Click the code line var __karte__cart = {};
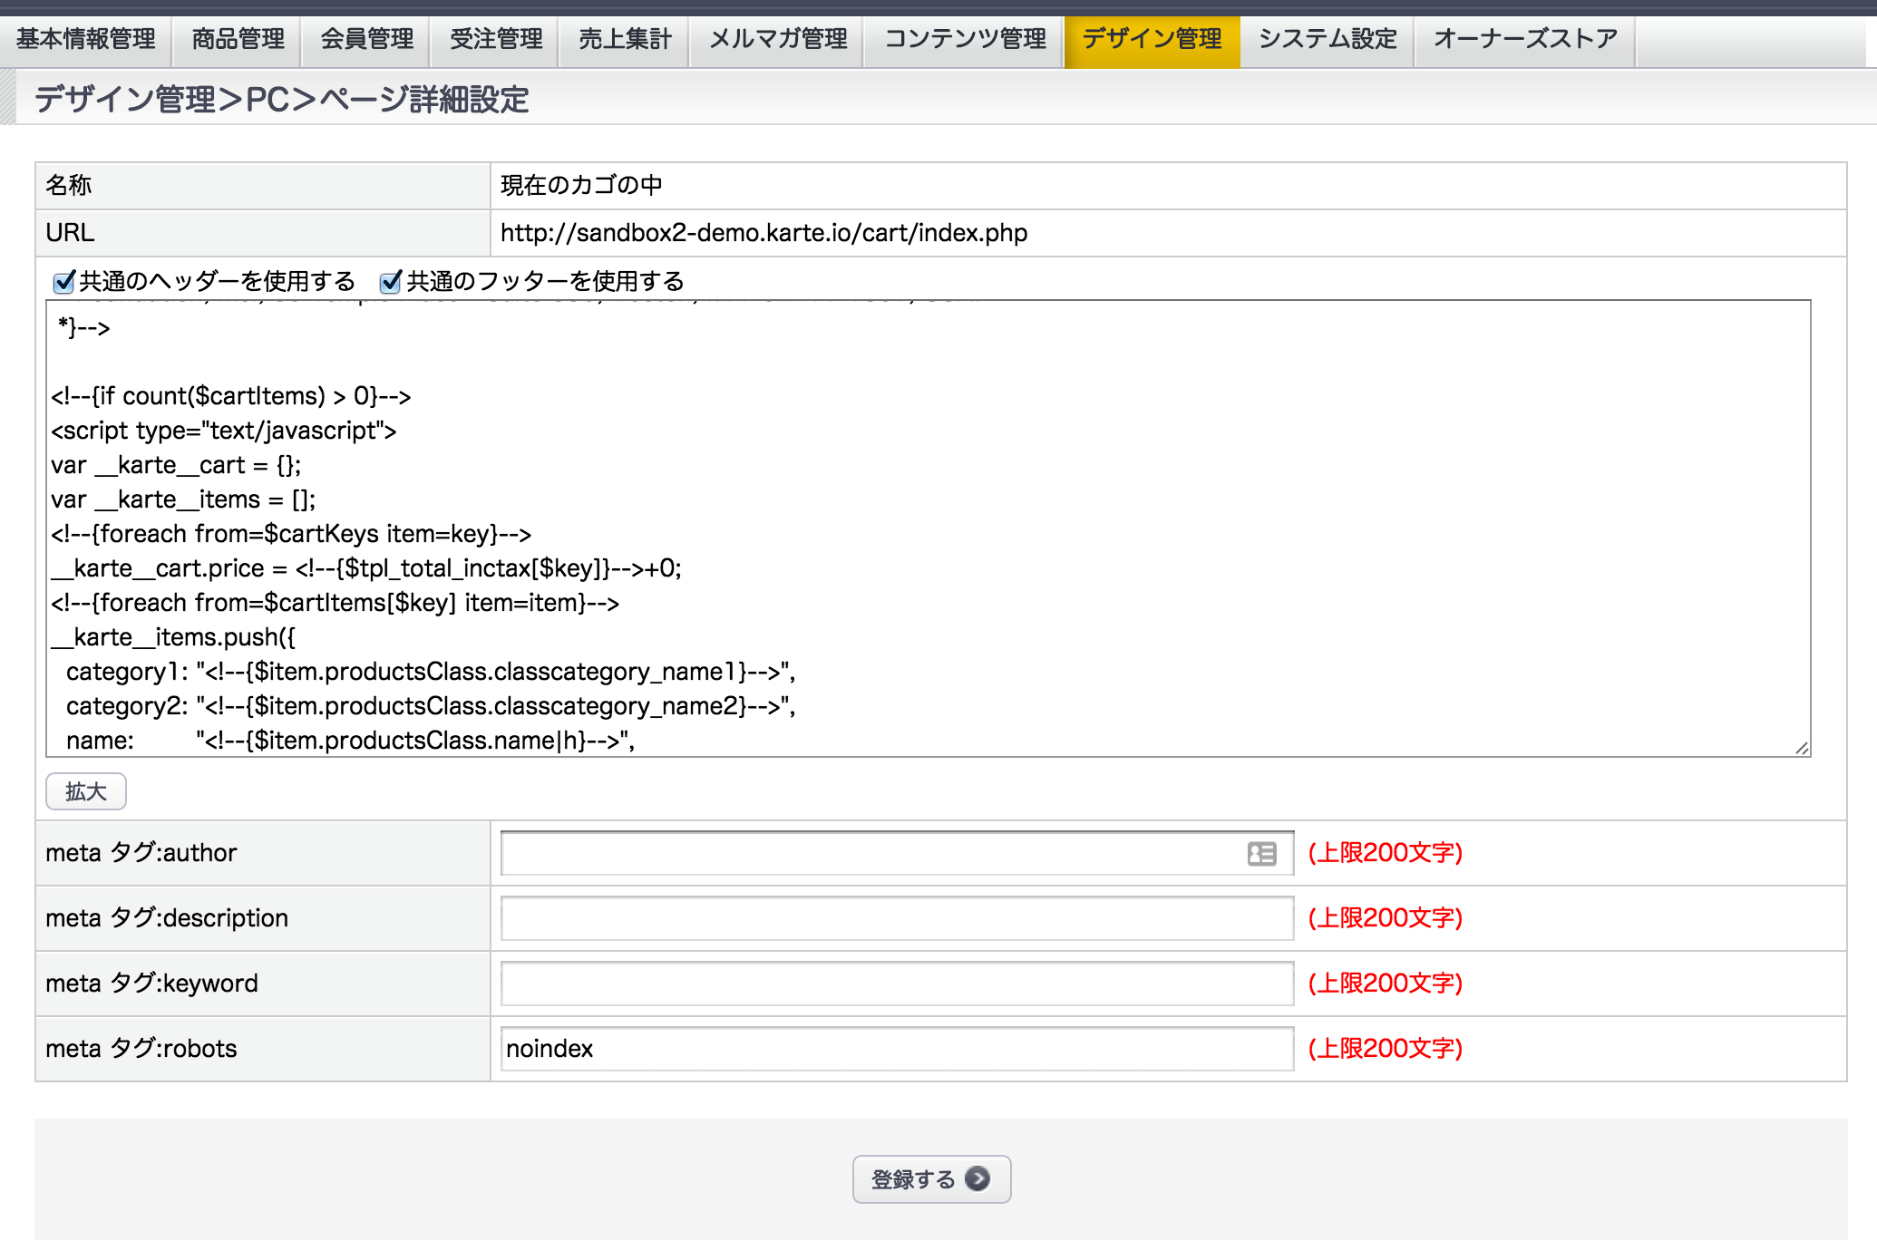 coord(176,466)
